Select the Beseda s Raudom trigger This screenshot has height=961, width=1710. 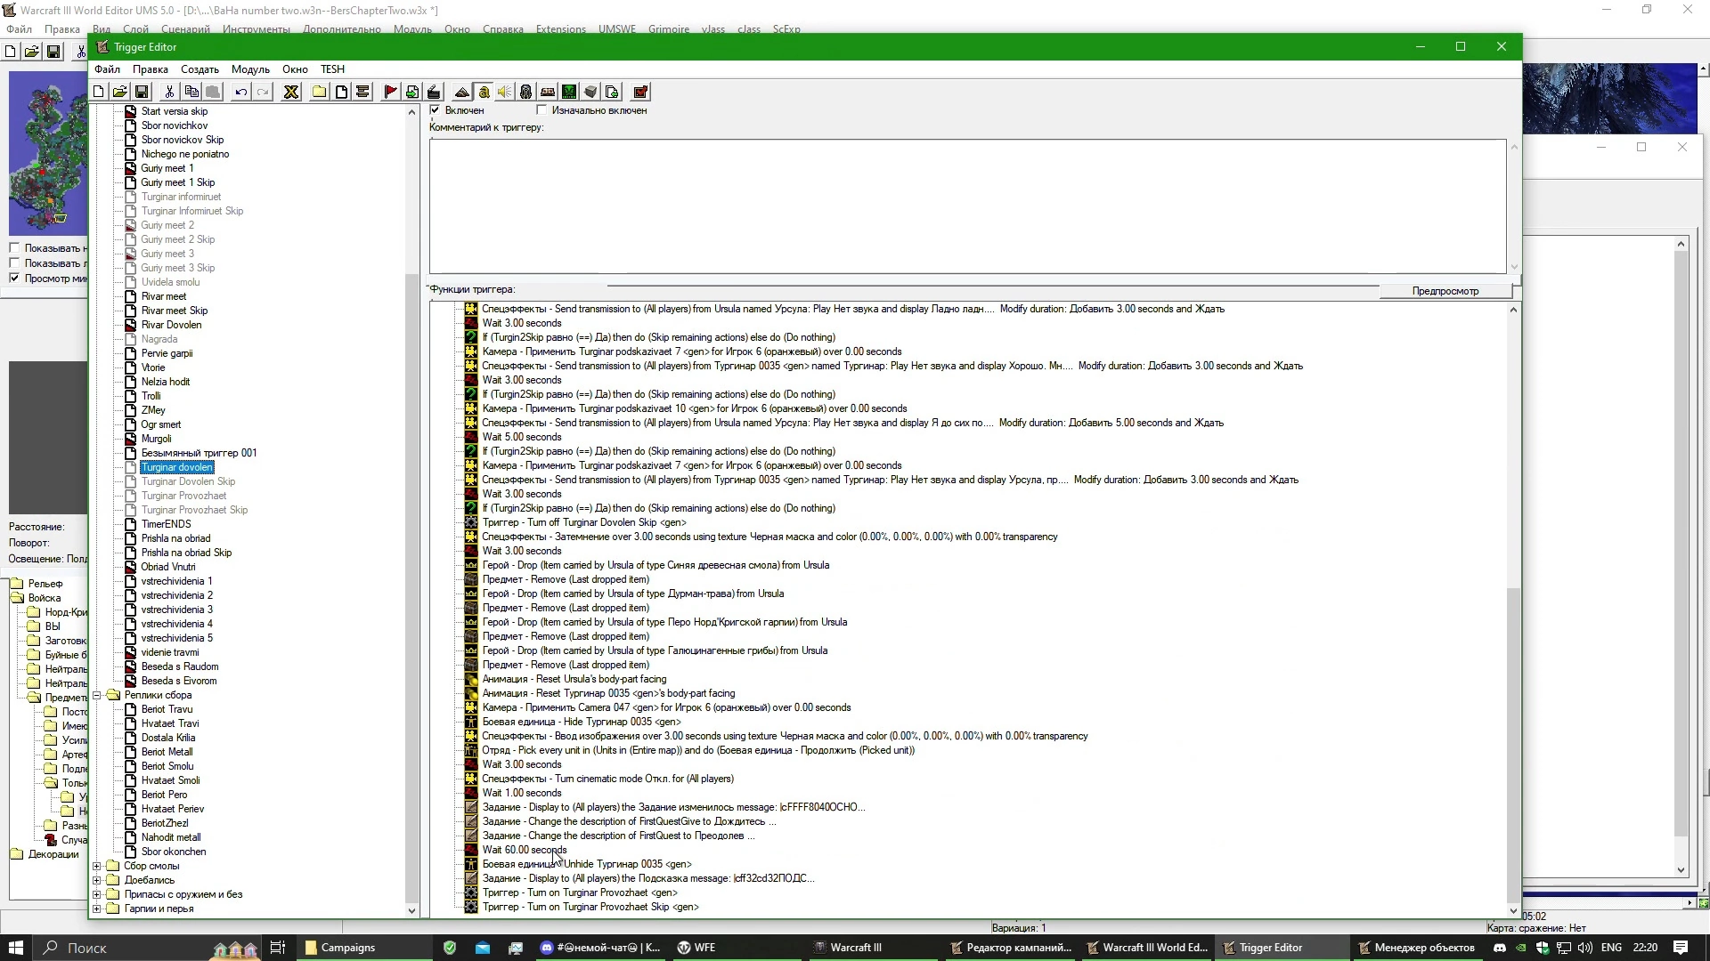179,666
